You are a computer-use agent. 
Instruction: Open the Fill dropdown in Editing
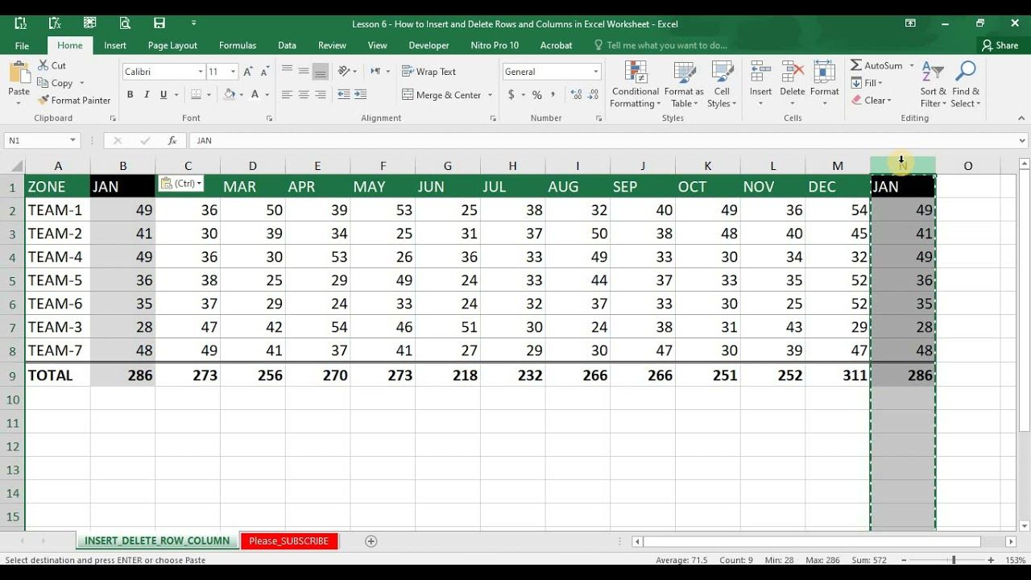pos(867,83)
